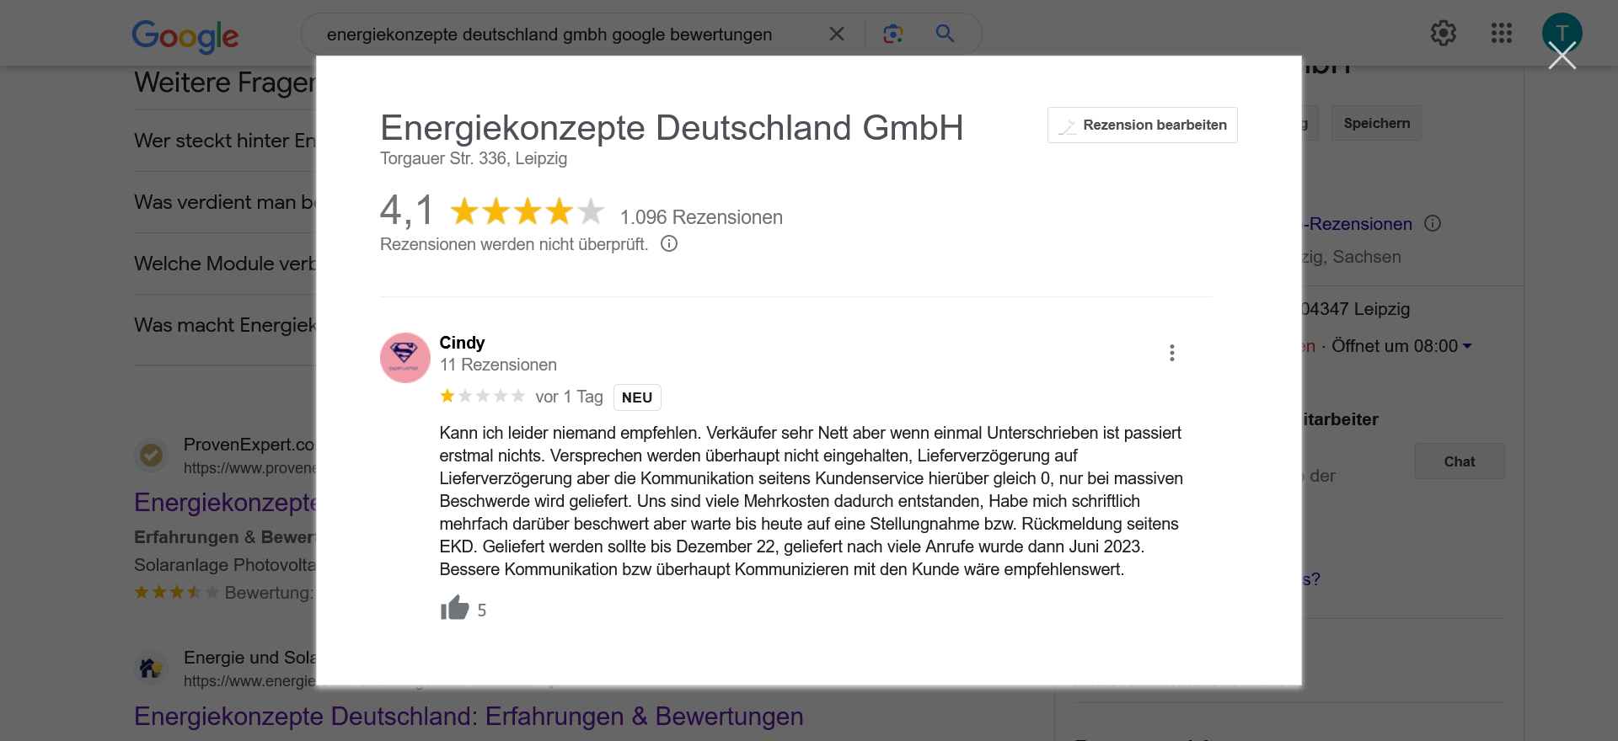
Task: Open Cindy's review options menu
Action: [x=1171, y=353]
